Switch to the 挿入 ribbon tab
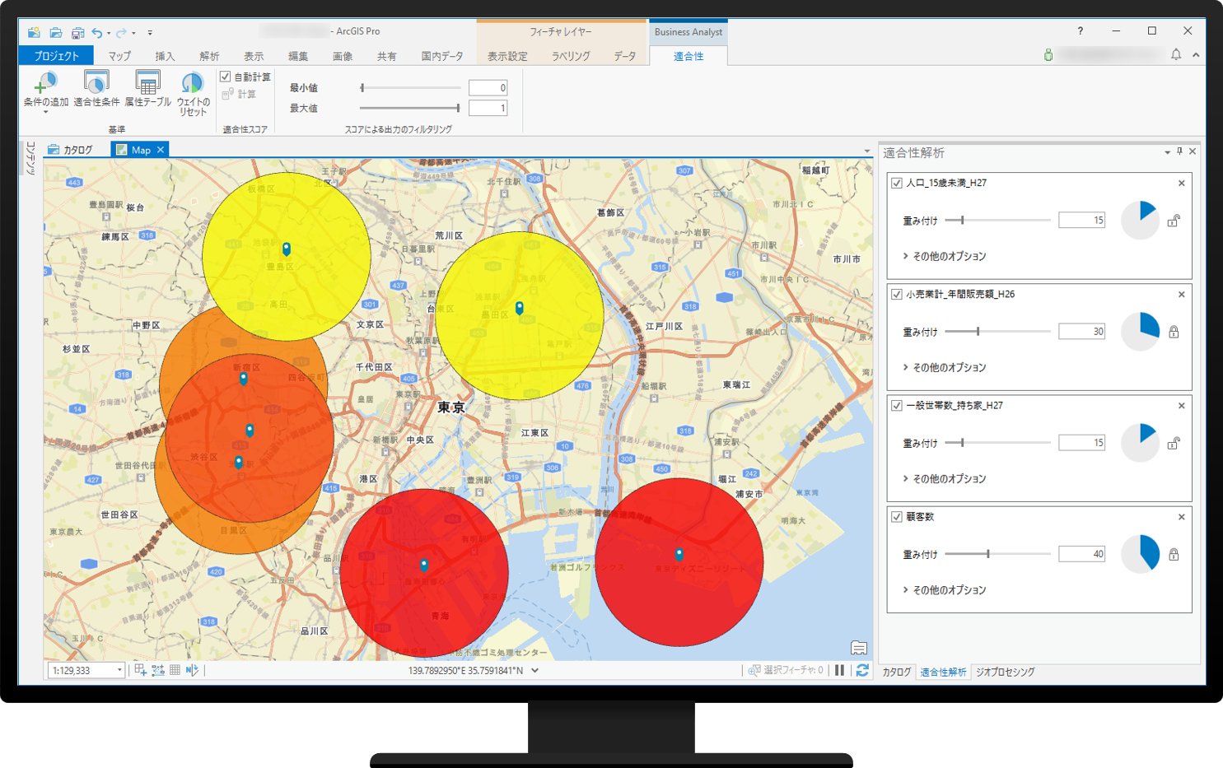This screenshot has width=1223, height=768. (x=165, y=56)
